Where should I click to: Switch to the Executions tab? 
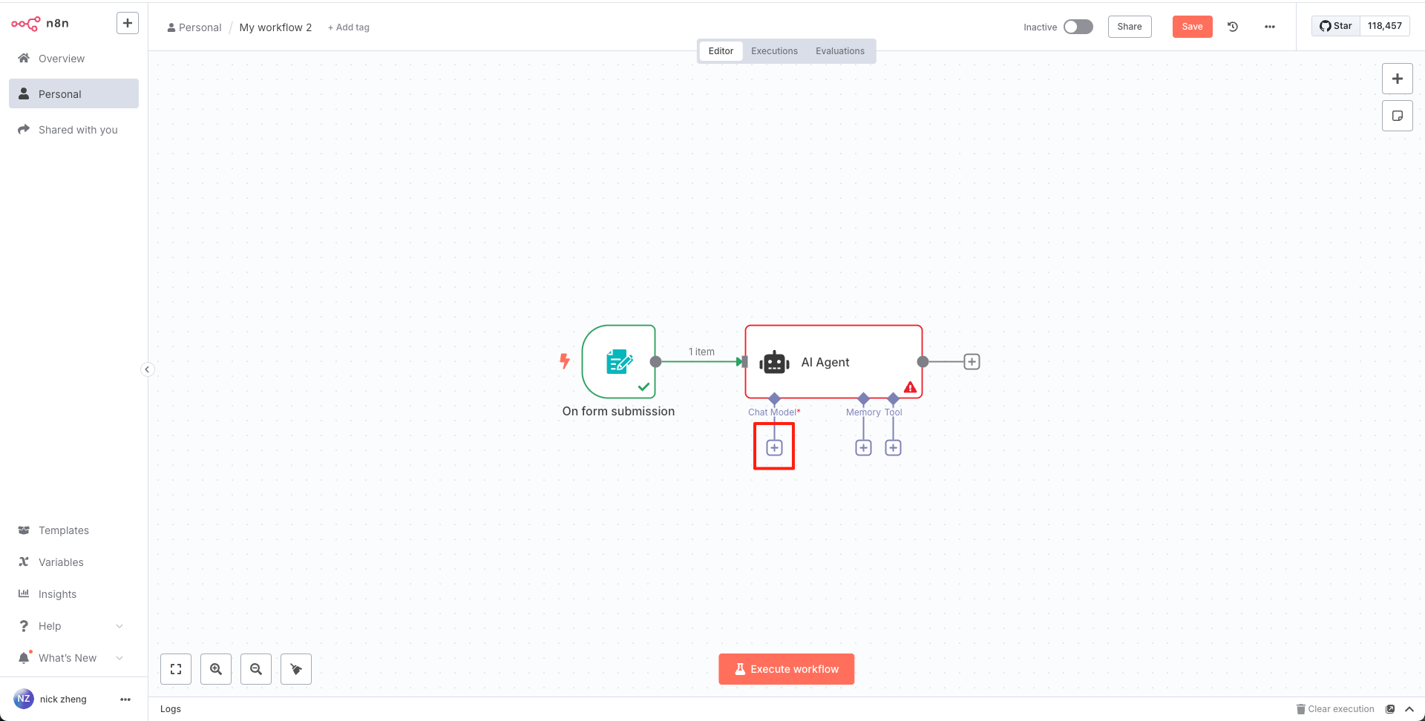pyautogui.click(x=774, y=51)
